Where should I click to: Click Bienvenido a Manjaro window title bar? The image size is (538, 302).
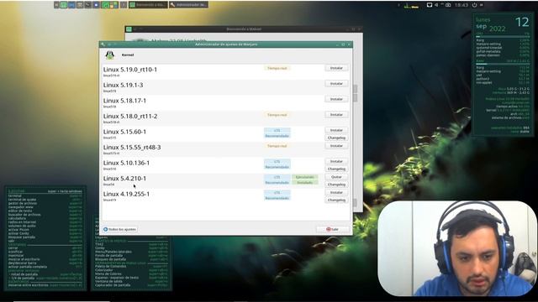[x=244, y=29]
